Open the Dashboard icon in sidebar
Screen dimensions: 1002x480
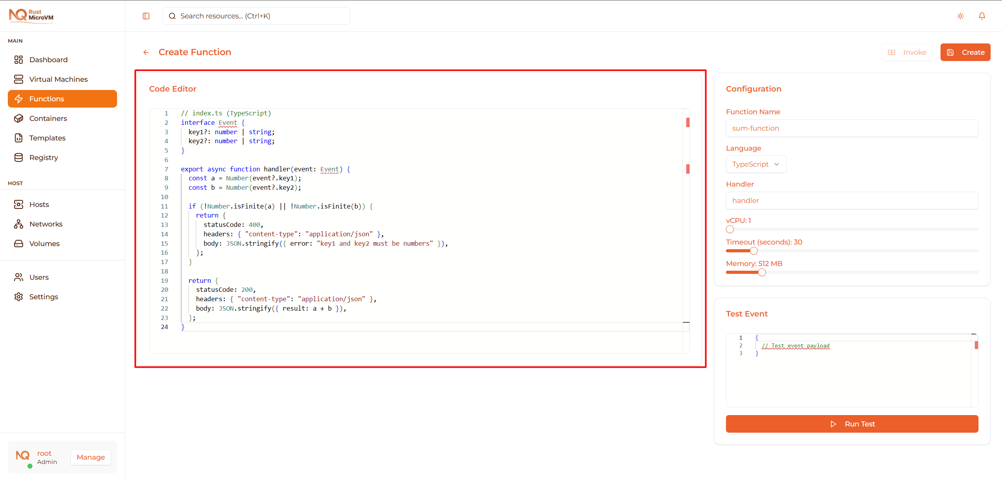pyautogui.click(x=19, y=59)
